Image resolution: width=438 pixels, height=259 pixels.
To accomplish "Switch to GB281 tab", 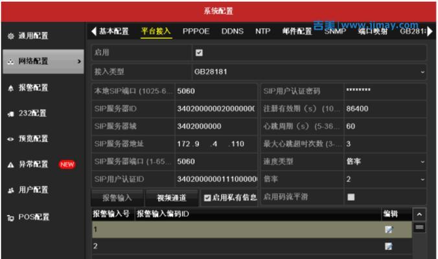I will [413, 31].
